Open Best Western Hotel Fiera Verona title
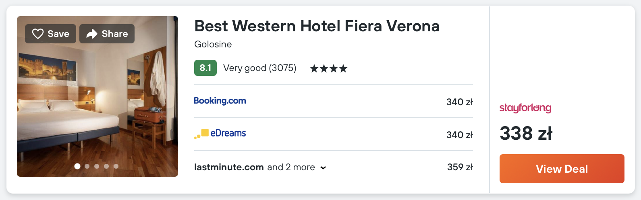 pyautogui.click(x=317, y=26)
